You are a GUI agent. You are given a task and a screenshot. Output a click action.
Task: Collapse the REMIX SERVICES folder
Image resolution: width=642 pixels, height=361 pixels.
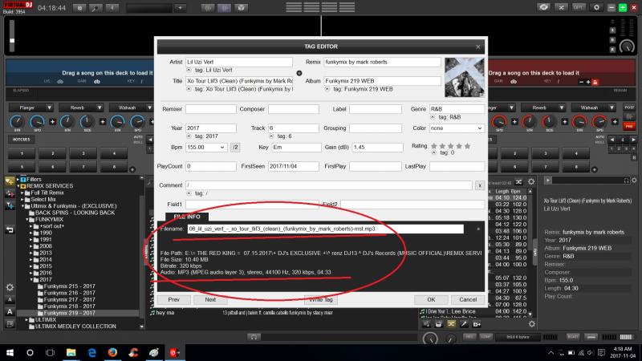point(18,186)
